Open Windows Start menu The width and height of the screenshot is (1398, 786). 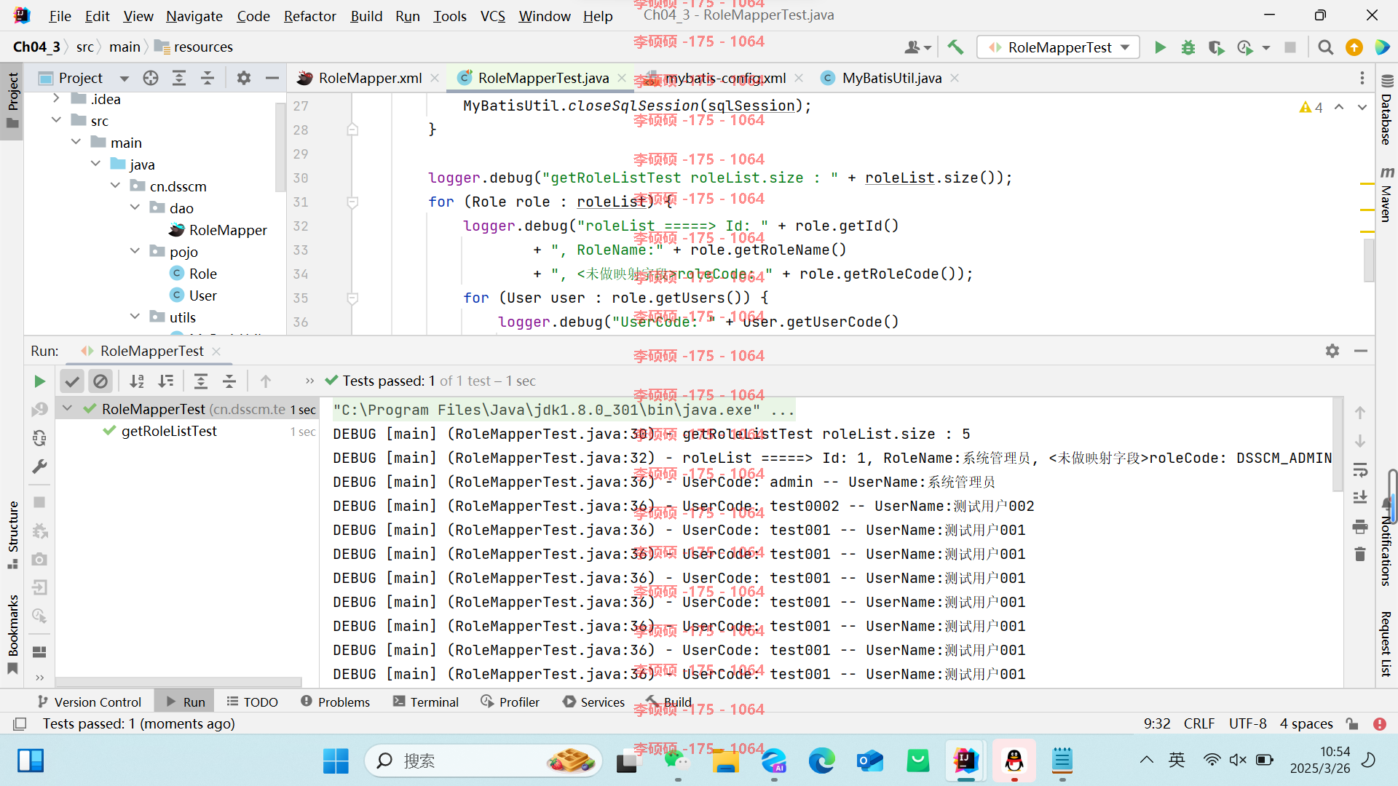(336, 761)
